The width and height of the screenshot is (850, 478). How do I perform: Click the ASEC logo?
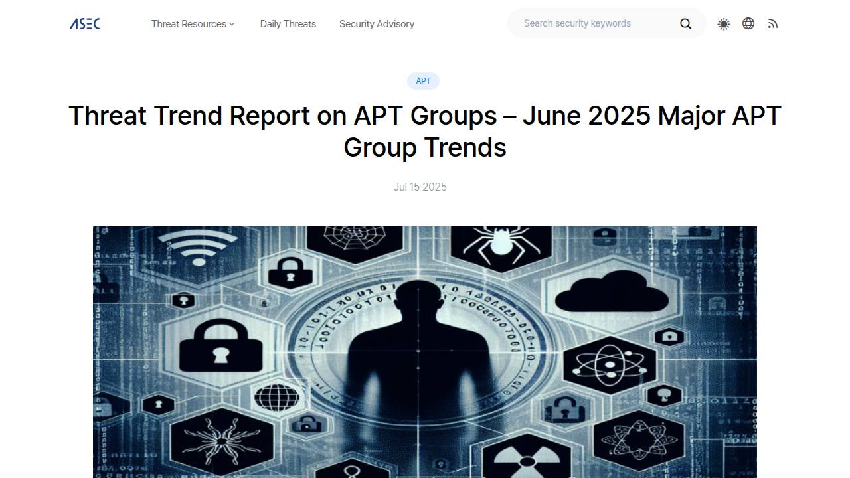[85, 24]
